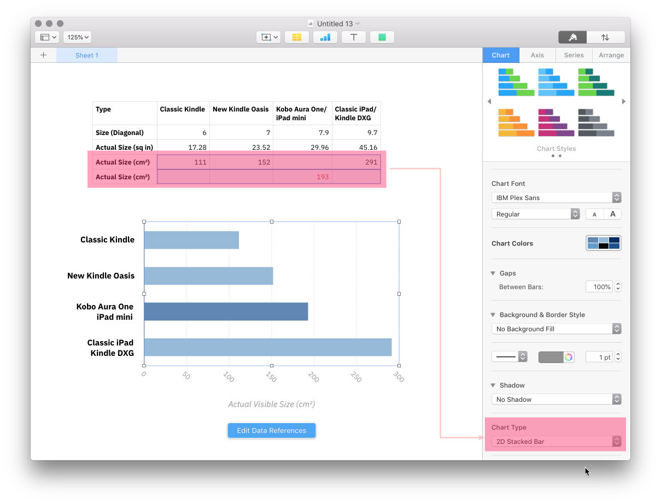Click the Edit Data References button
The width and height of the screenshot is (661, 504).
pyautogui.click(x=271, y=431)
